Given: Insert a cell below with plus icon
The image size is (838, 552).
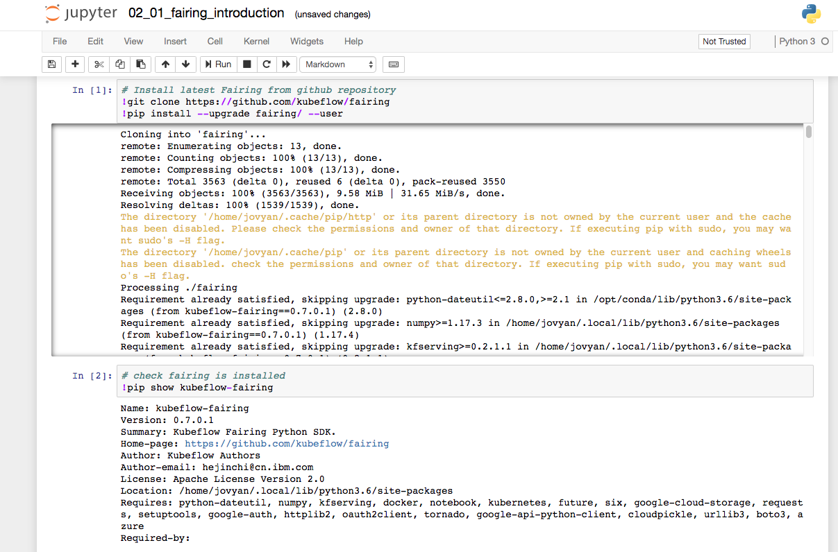Looking at the screenshot, I should (75, 64).
